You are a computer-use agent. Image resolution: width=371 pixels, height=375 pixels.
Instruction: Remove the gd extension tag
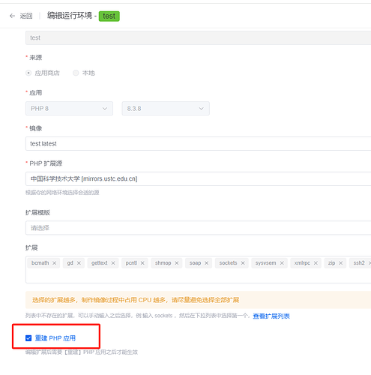[79, 263]
